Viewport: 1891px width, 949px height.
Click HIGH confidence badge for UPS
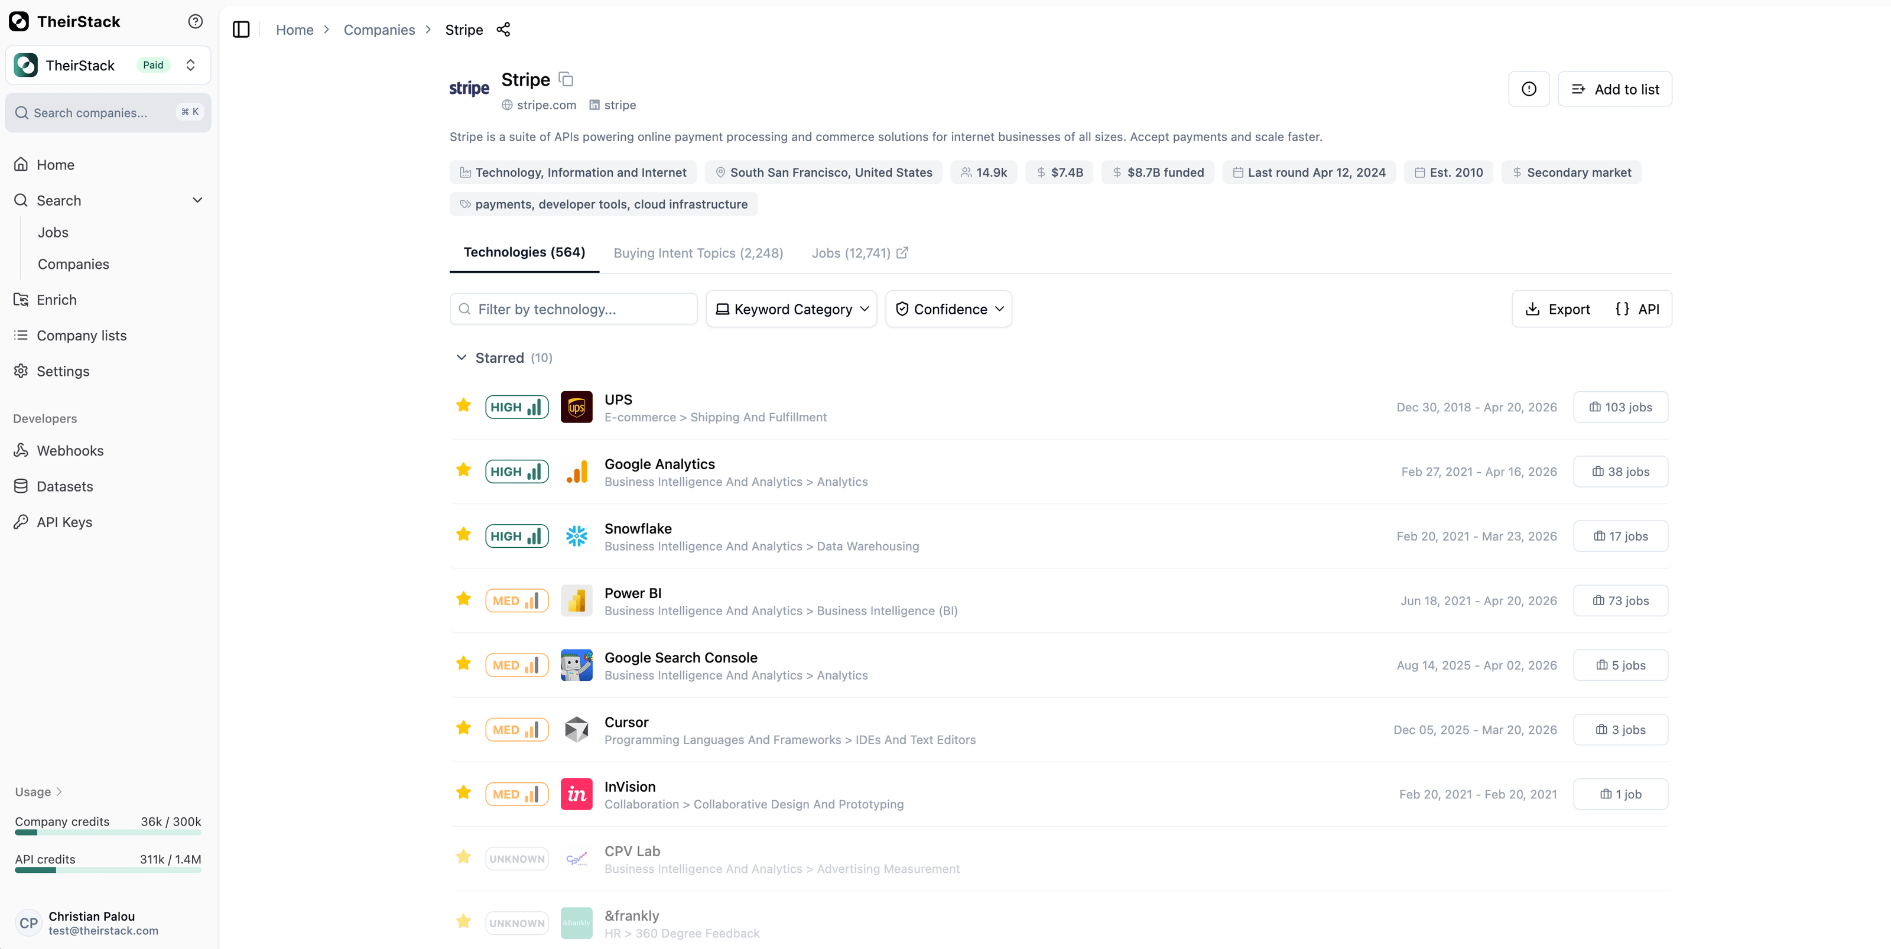[517, 407]
